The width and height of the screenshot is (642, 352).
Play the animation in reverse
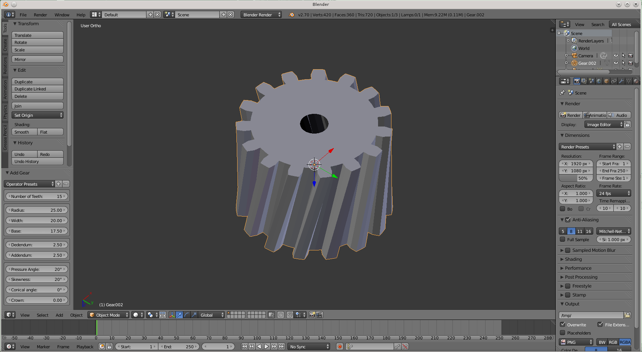tap(259, 346)
